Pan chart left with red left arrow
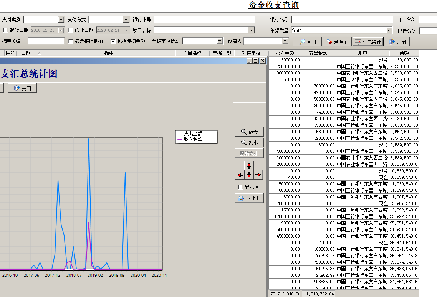437x297 pixels. point(240,175)
